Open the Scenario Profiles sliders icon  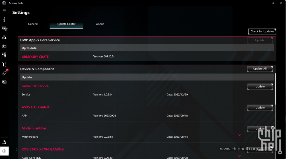pyautogui.click(x=4, y=55)
